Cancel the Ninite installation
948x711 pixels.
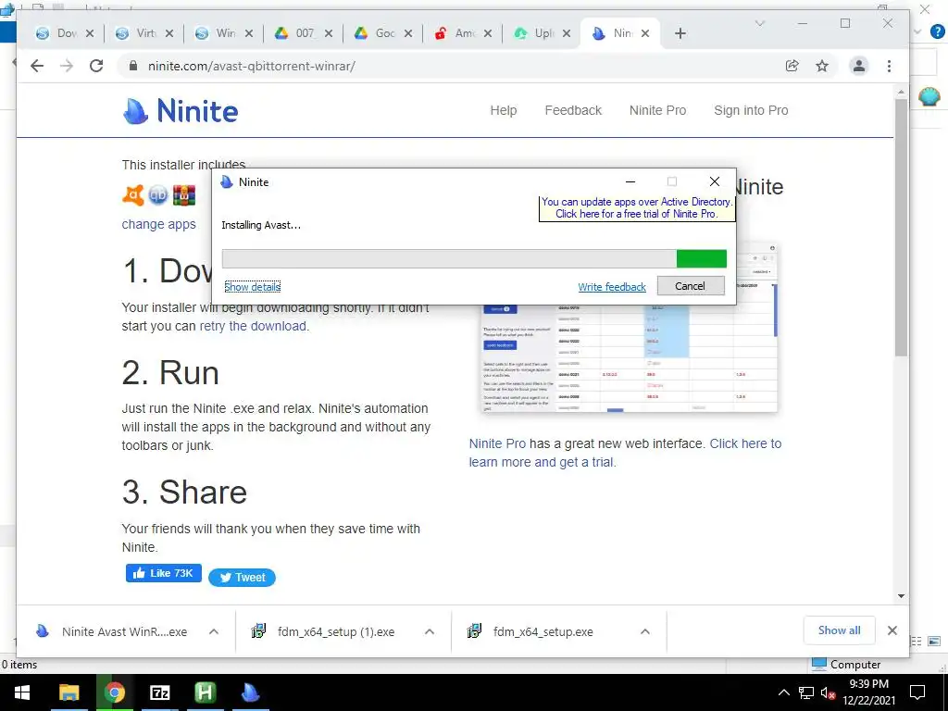(x=691, y=286)
